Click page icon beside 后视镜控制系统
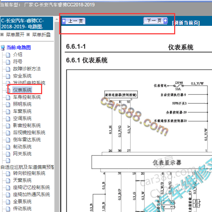This screenshot has width=212, height=212. pyautogui.click(x=8, y=133)
